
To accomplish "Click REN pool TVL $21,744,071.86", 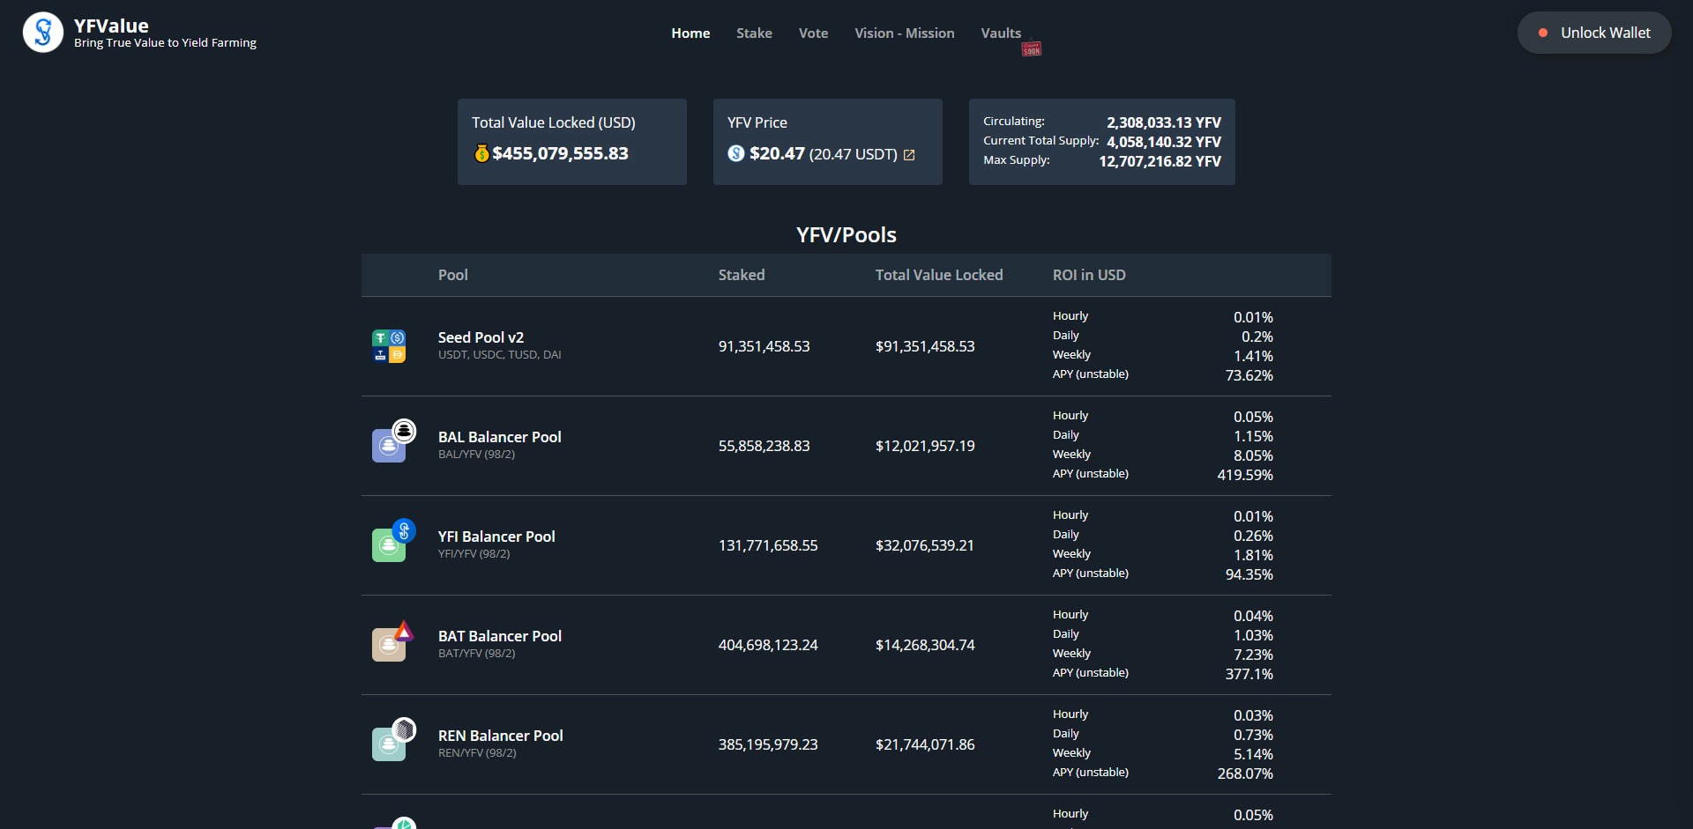I will (x=925, y=744).
